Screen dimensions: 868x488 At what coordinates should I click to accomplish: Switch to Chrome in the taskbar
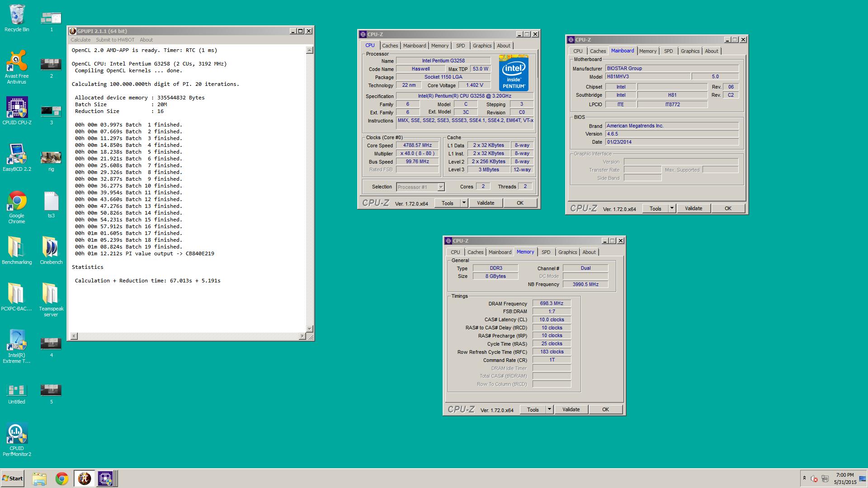62,479
